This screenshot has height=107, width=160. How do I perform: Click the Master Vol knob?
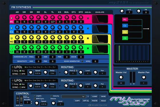121,77
